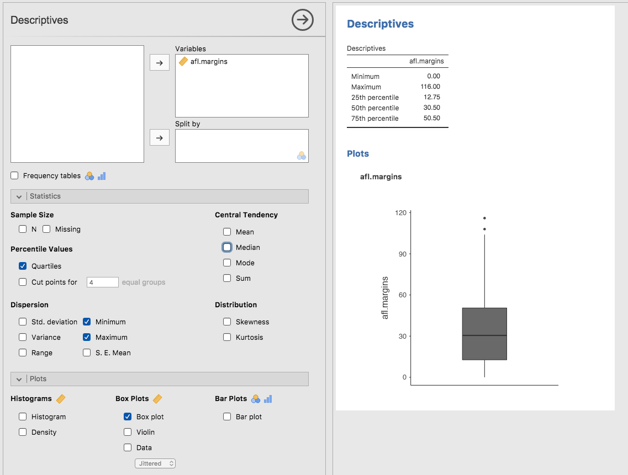This screenshot has width=628, height=475.
Task: Click afl.margins column header in table
Action: tap(426, 61)
